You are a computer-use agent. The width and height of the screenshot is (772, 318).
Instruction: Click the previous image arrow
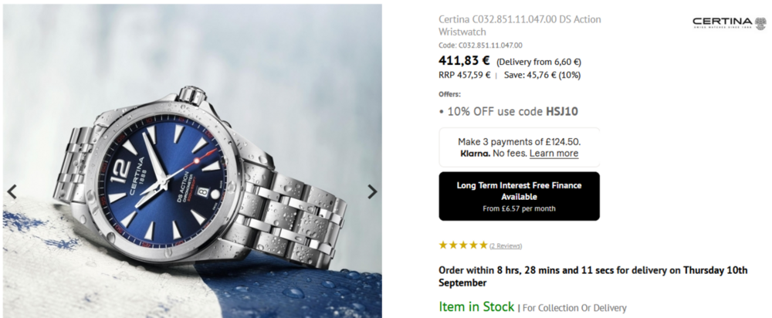pyautogui.click(x=12, y=191)
